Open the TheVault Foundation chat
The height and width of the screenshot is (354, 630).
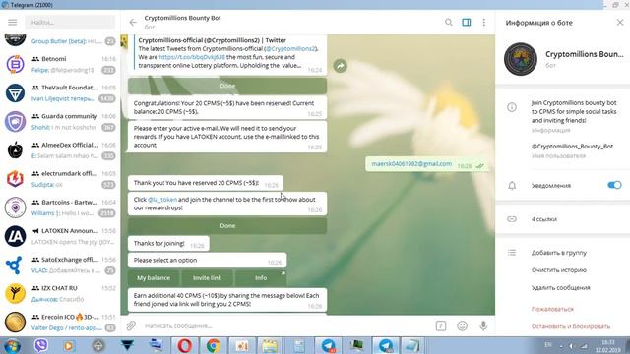click(60, 92)
